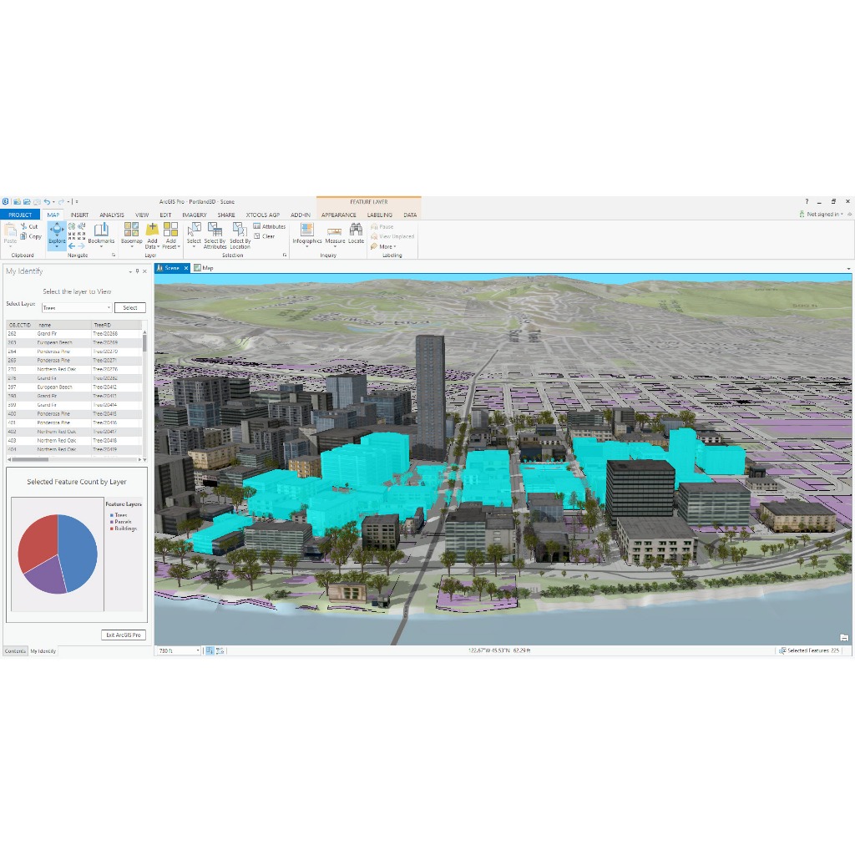Click the Measure tool

[335, 235]
